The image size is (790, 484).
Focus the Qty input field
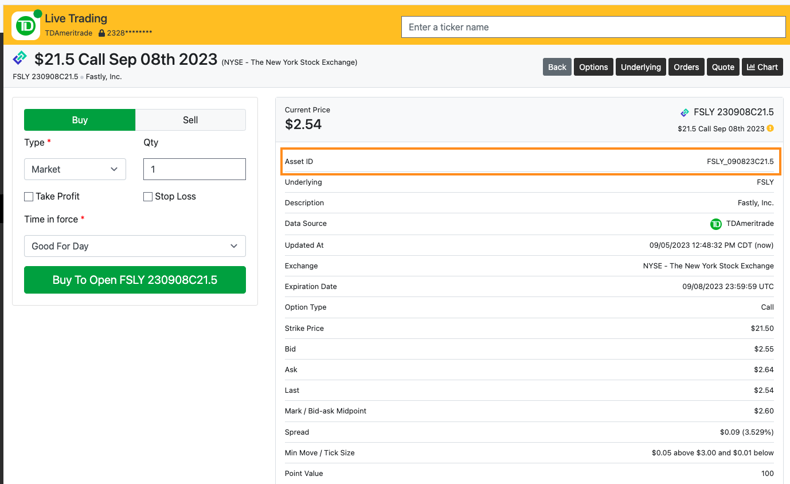[194, 169]
